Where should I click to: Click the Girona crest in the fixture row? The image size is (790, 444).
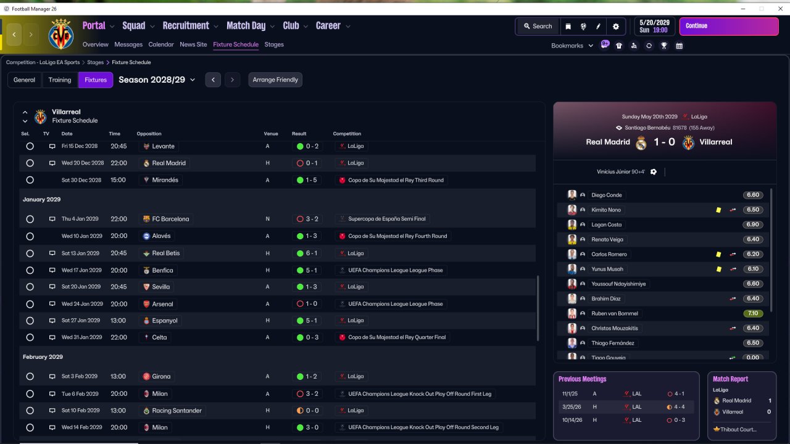(146, 376)
